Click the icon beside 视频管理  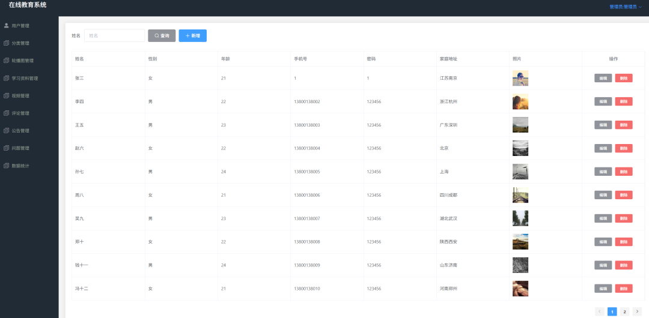6,95
